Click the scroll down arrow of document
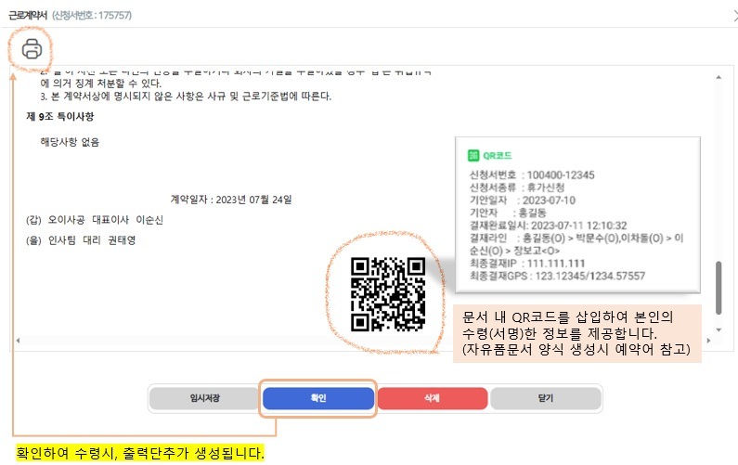Screen dimensions: 738x465 click(719, 329)
